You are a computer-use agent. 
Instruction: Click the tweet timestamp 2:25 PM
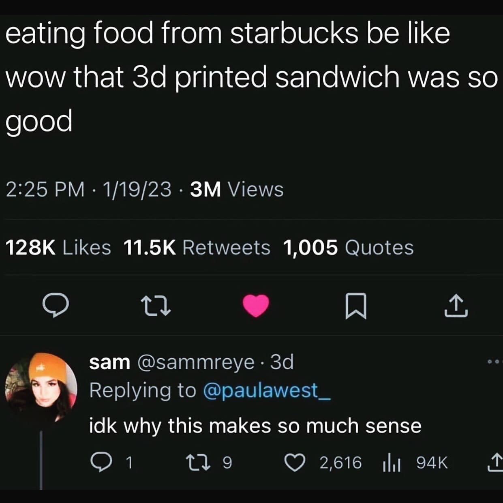coord(45,189)
